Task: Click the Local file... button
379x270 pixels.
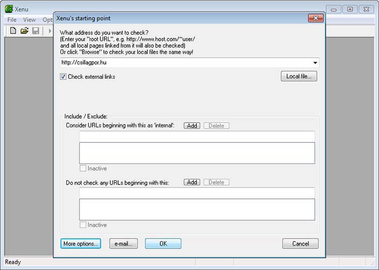Action: tap(299, 77)
